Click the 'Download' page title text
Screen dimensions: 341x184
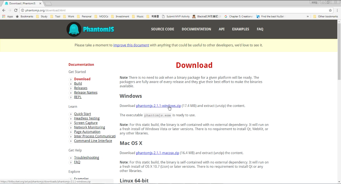tap(194, 65)
